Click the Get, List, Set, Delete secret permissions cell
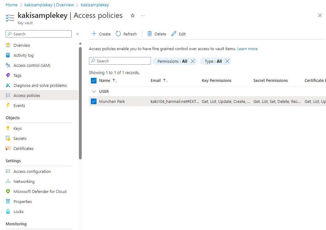This screenshot has height=230, width=326. (x=277, y=101)
